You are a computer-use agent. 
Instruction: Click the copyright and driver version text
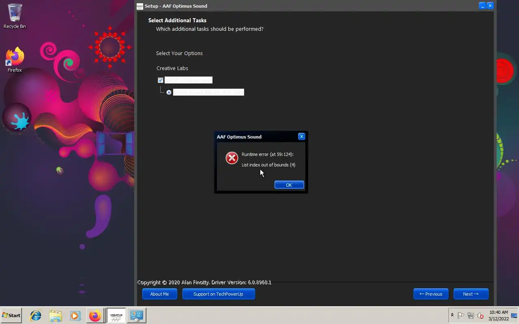pyautogui.click(x=204, y=282)
